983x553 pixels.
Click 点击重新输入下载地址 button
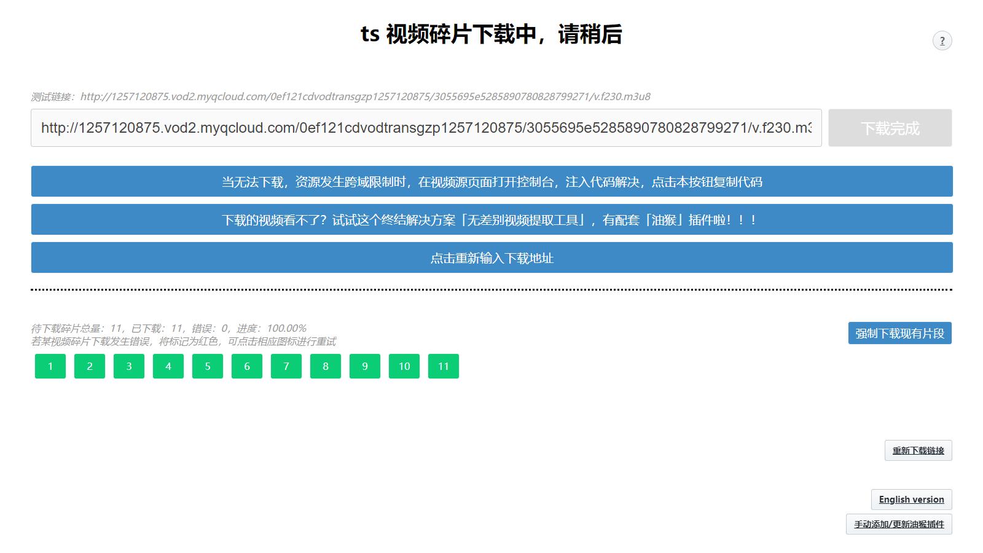click(x=491, y=257)
